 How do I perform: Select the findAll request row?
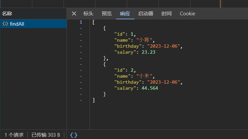tap(33, 24)
